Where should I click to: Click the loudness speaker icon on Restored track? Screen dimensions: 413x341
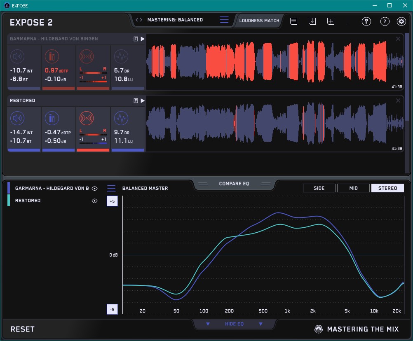coord(17,119)
